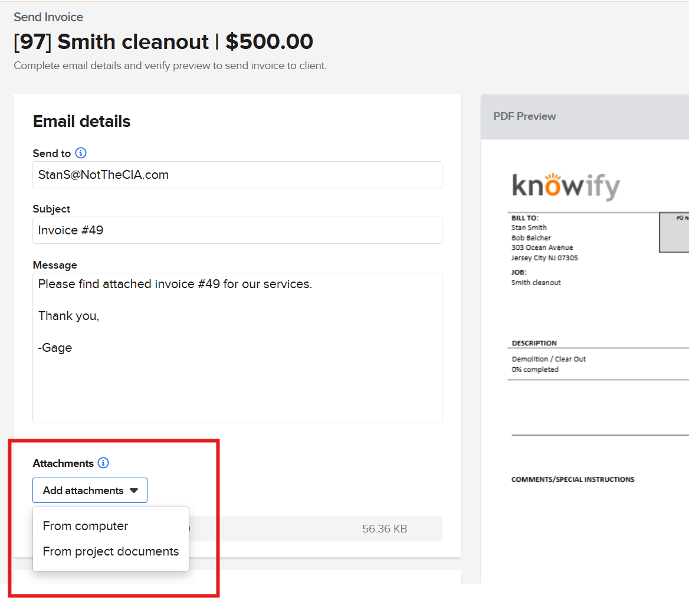Click the Send Invoice page label

[x=48, y=17]
